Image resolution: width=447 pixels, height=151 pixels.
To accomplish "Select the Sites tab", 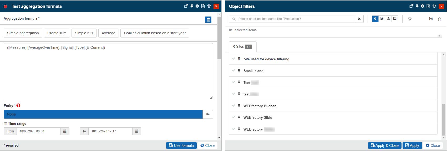I will click(242, 47).
